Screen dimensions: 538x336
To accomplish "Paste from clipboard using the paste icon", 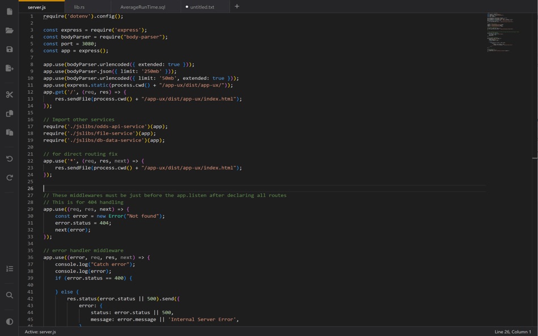I will 9,132.
